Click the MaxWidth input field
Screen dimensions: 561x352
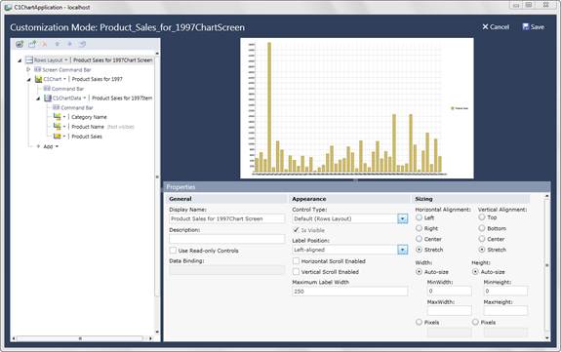(449, 310)
